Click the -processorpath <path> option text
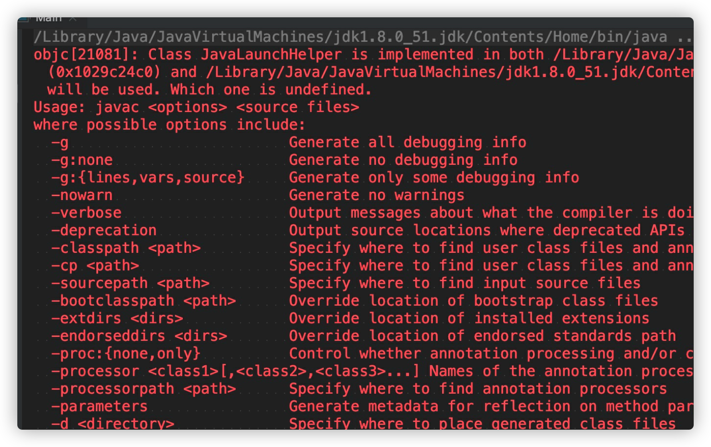Screen dimensions: 711x447 point(143,389)
